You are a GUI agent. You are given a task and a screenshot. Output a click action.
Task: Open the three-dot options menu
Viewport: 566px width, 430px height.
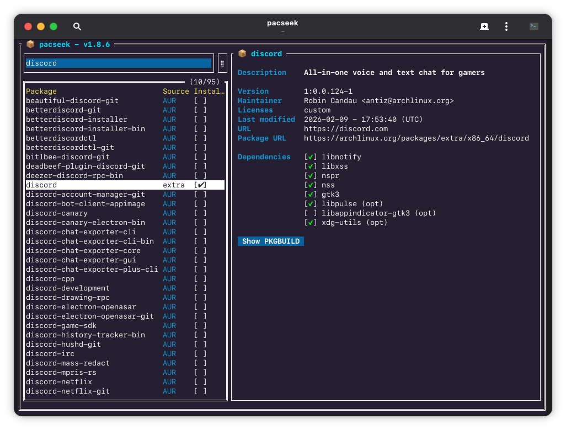(506, 26)
